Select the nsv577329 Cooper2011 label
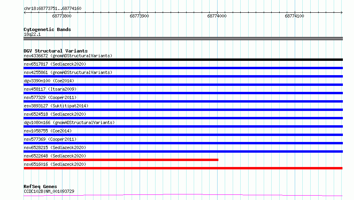 pyautogui.click(x=50, y=97)
